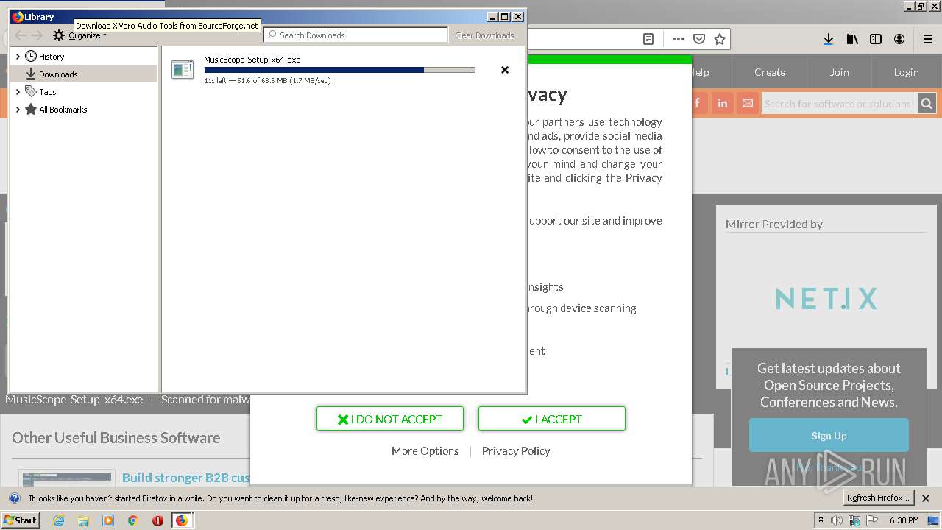This screenshot has width=942, height=530.
Task: Click Sign Up button
Action: [829, 436]
